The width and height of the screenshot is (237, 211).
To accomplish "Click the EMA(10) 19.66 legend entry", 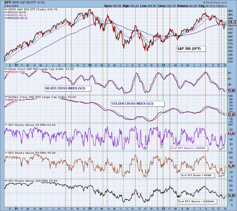I will pos(15,72).
